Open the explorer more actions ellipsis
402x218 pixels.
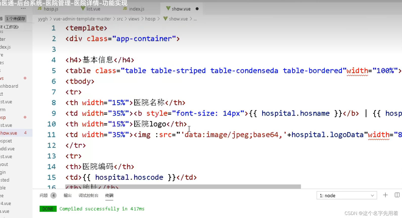23,8
